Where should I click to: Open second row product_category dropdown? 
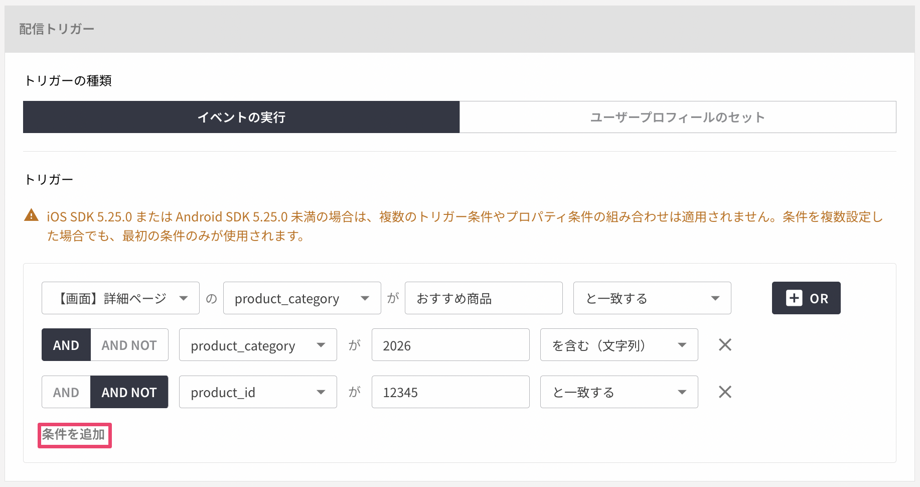[x=258, y=345]
